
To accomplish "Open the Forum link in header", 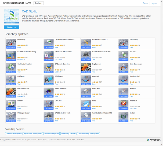I will [145, 3].
